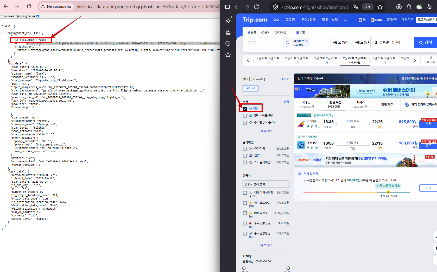Image resolution: width=437 pixels, height=272 pixels.
Task: Toggle the auto-formatting checkbox on JSON page
Action: (38, 16)
